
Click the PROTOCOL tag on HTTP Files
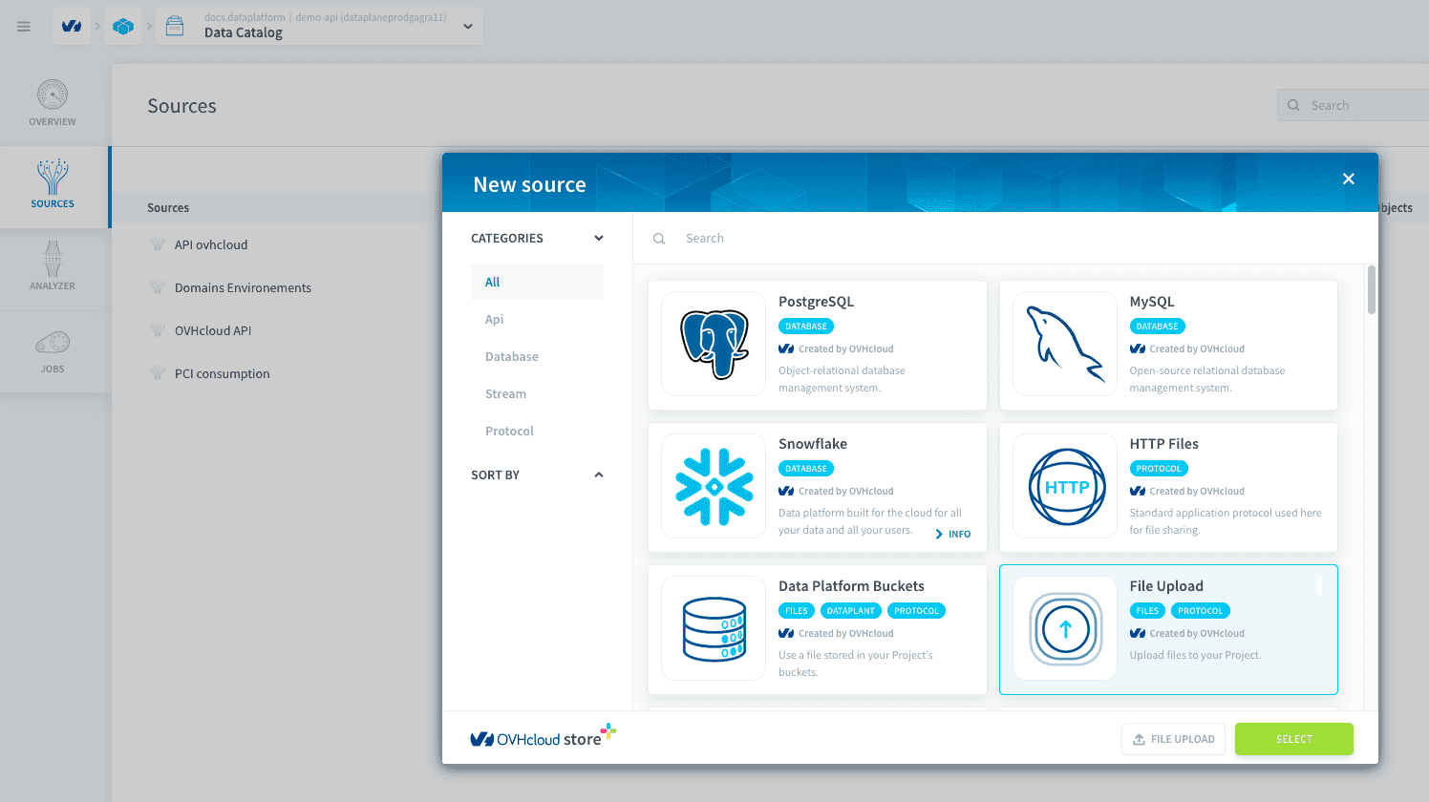pos(1159,469)
